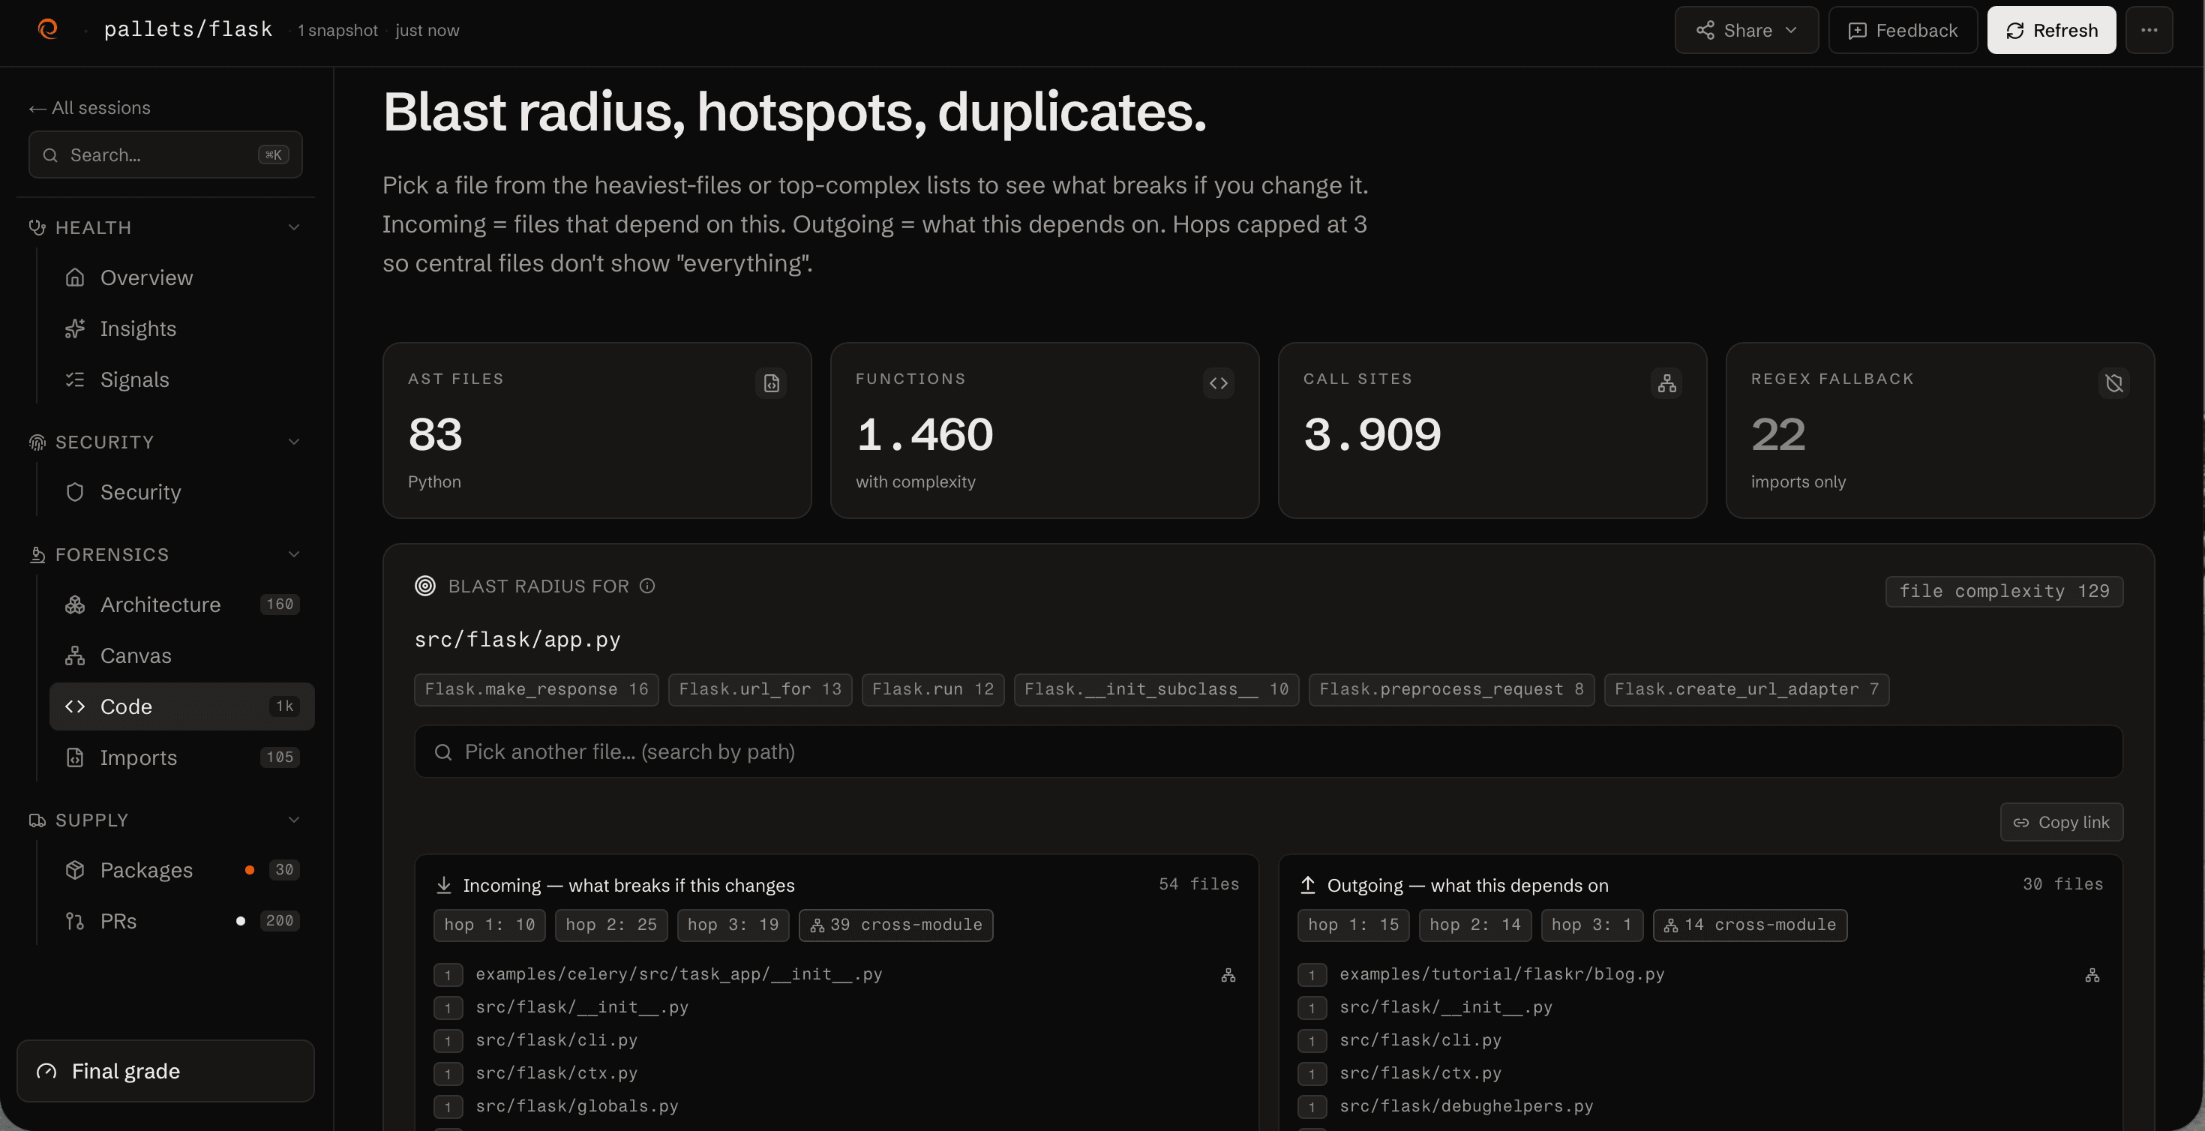The image size is (2205, 1131).
Task: Select the Flask.run 12 chip
Action: click(x=933, y=690)
